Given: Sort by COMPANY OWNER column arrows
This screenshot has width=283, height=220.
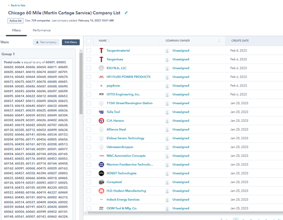Looking at the screenshot, I should (219, 41).
